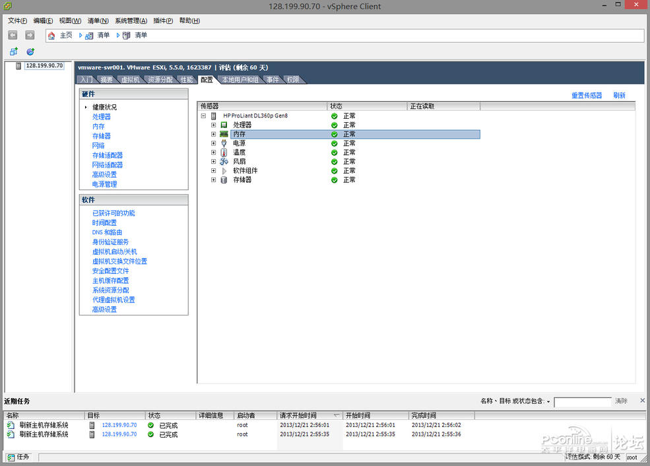
Task: Click the green status icon for 处理器 row
Action: point(334,125)
